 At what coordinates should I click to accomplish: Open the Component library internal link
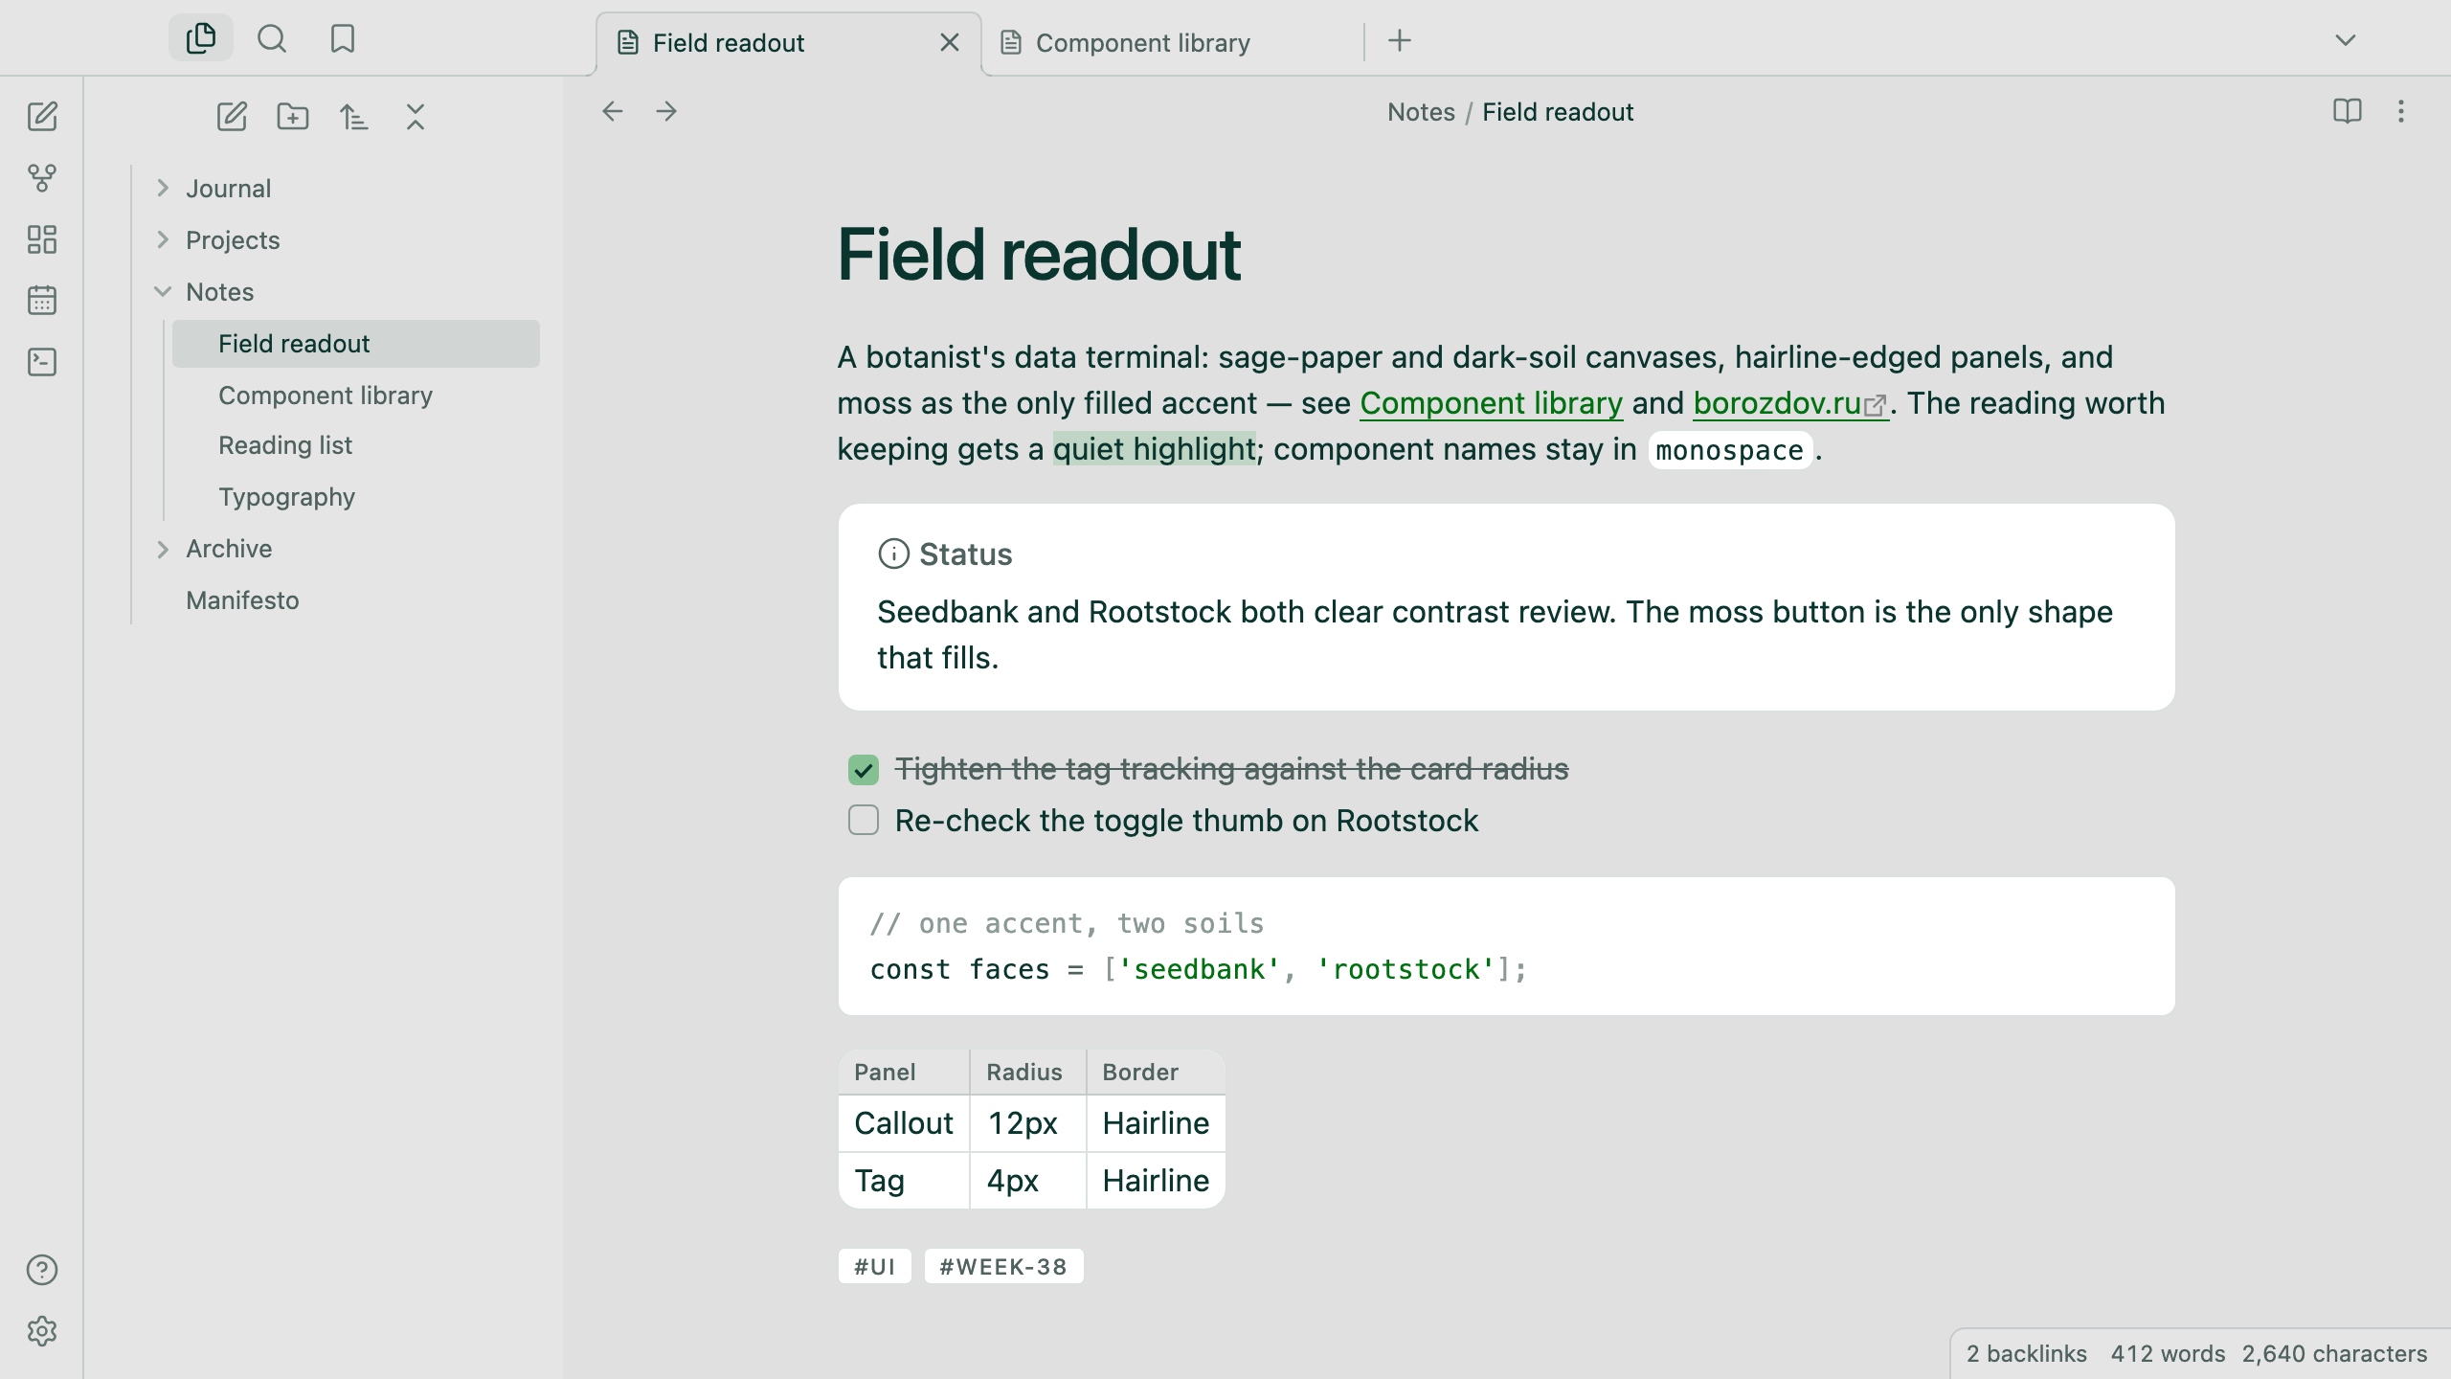coord(1492,403)
